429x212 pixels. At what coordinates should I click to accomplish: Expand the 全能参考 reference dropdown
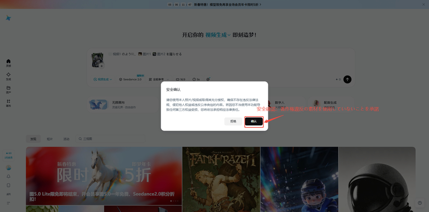click(159, 79)
